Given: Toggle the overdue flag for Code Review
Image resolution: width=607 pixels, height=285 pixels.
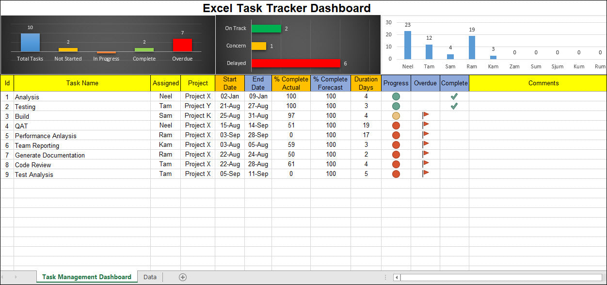Looking at the screenshot, I should pyautogui.click(x=425, y=164).
